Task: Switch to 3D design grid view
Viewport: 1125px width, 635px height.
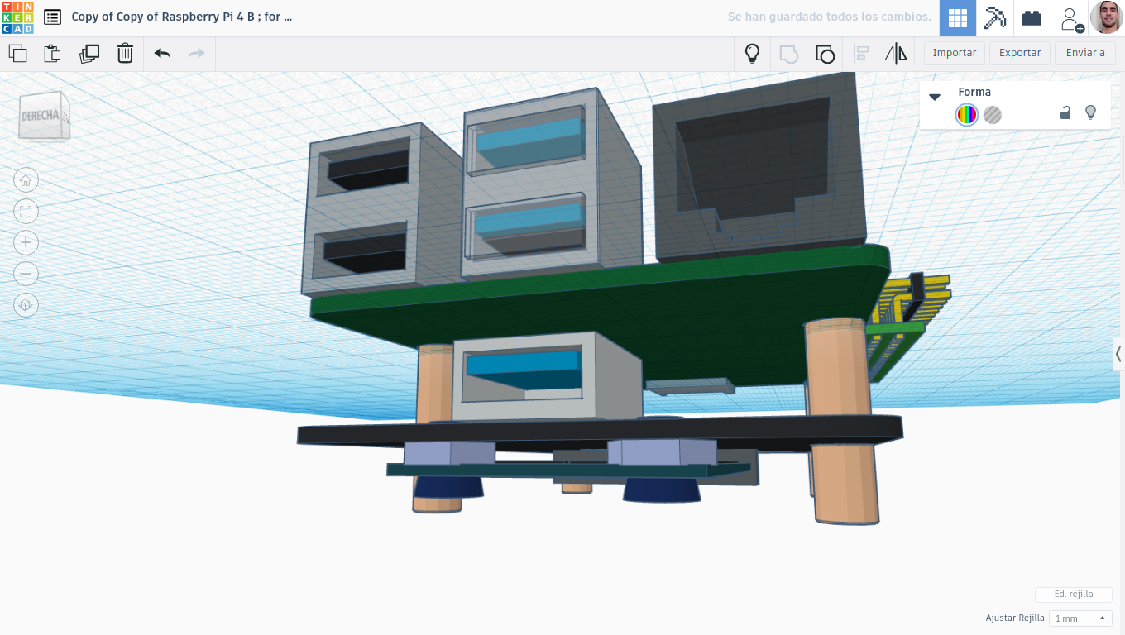Action: [958, 17]
